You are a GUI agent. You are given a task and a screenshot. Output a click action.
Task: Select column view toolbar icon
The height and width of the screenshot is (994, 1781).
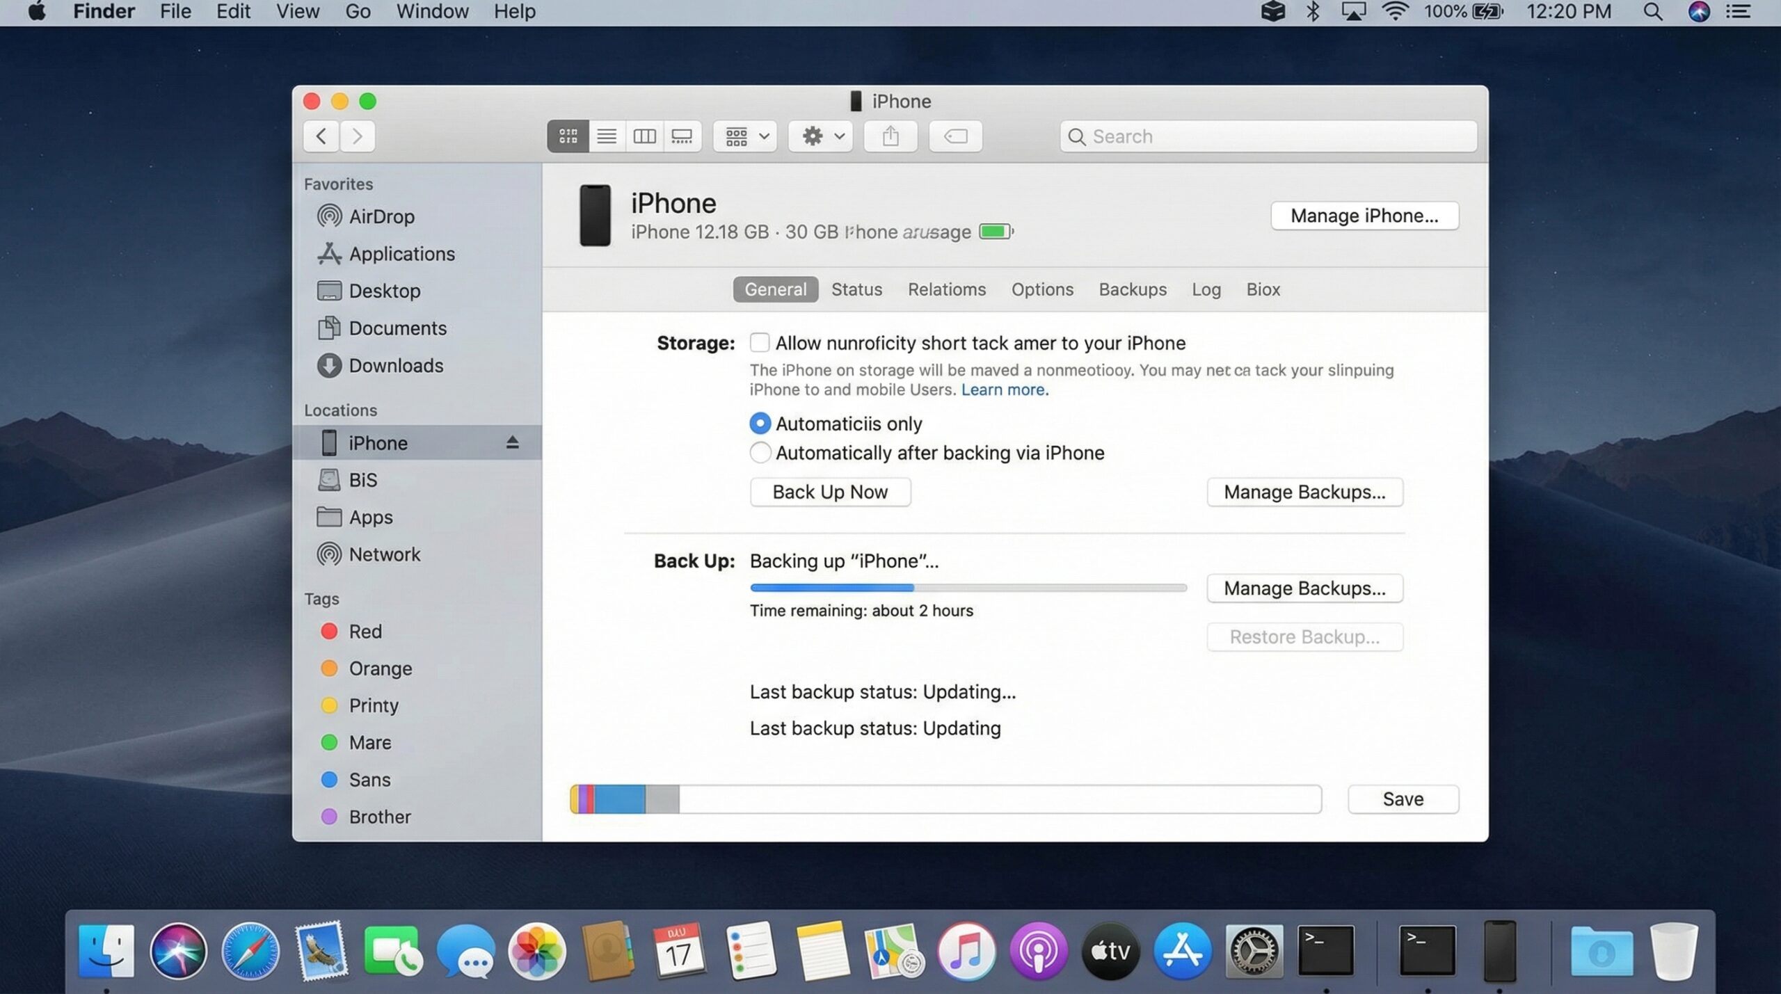644,136
